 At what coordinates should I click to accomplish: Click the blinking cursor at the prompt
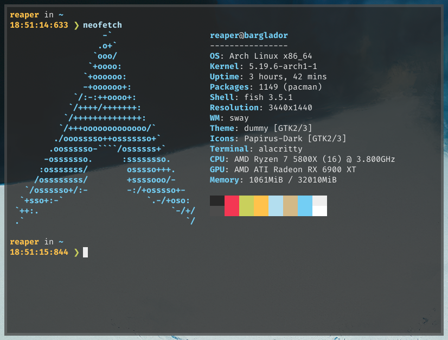(85, 252)
